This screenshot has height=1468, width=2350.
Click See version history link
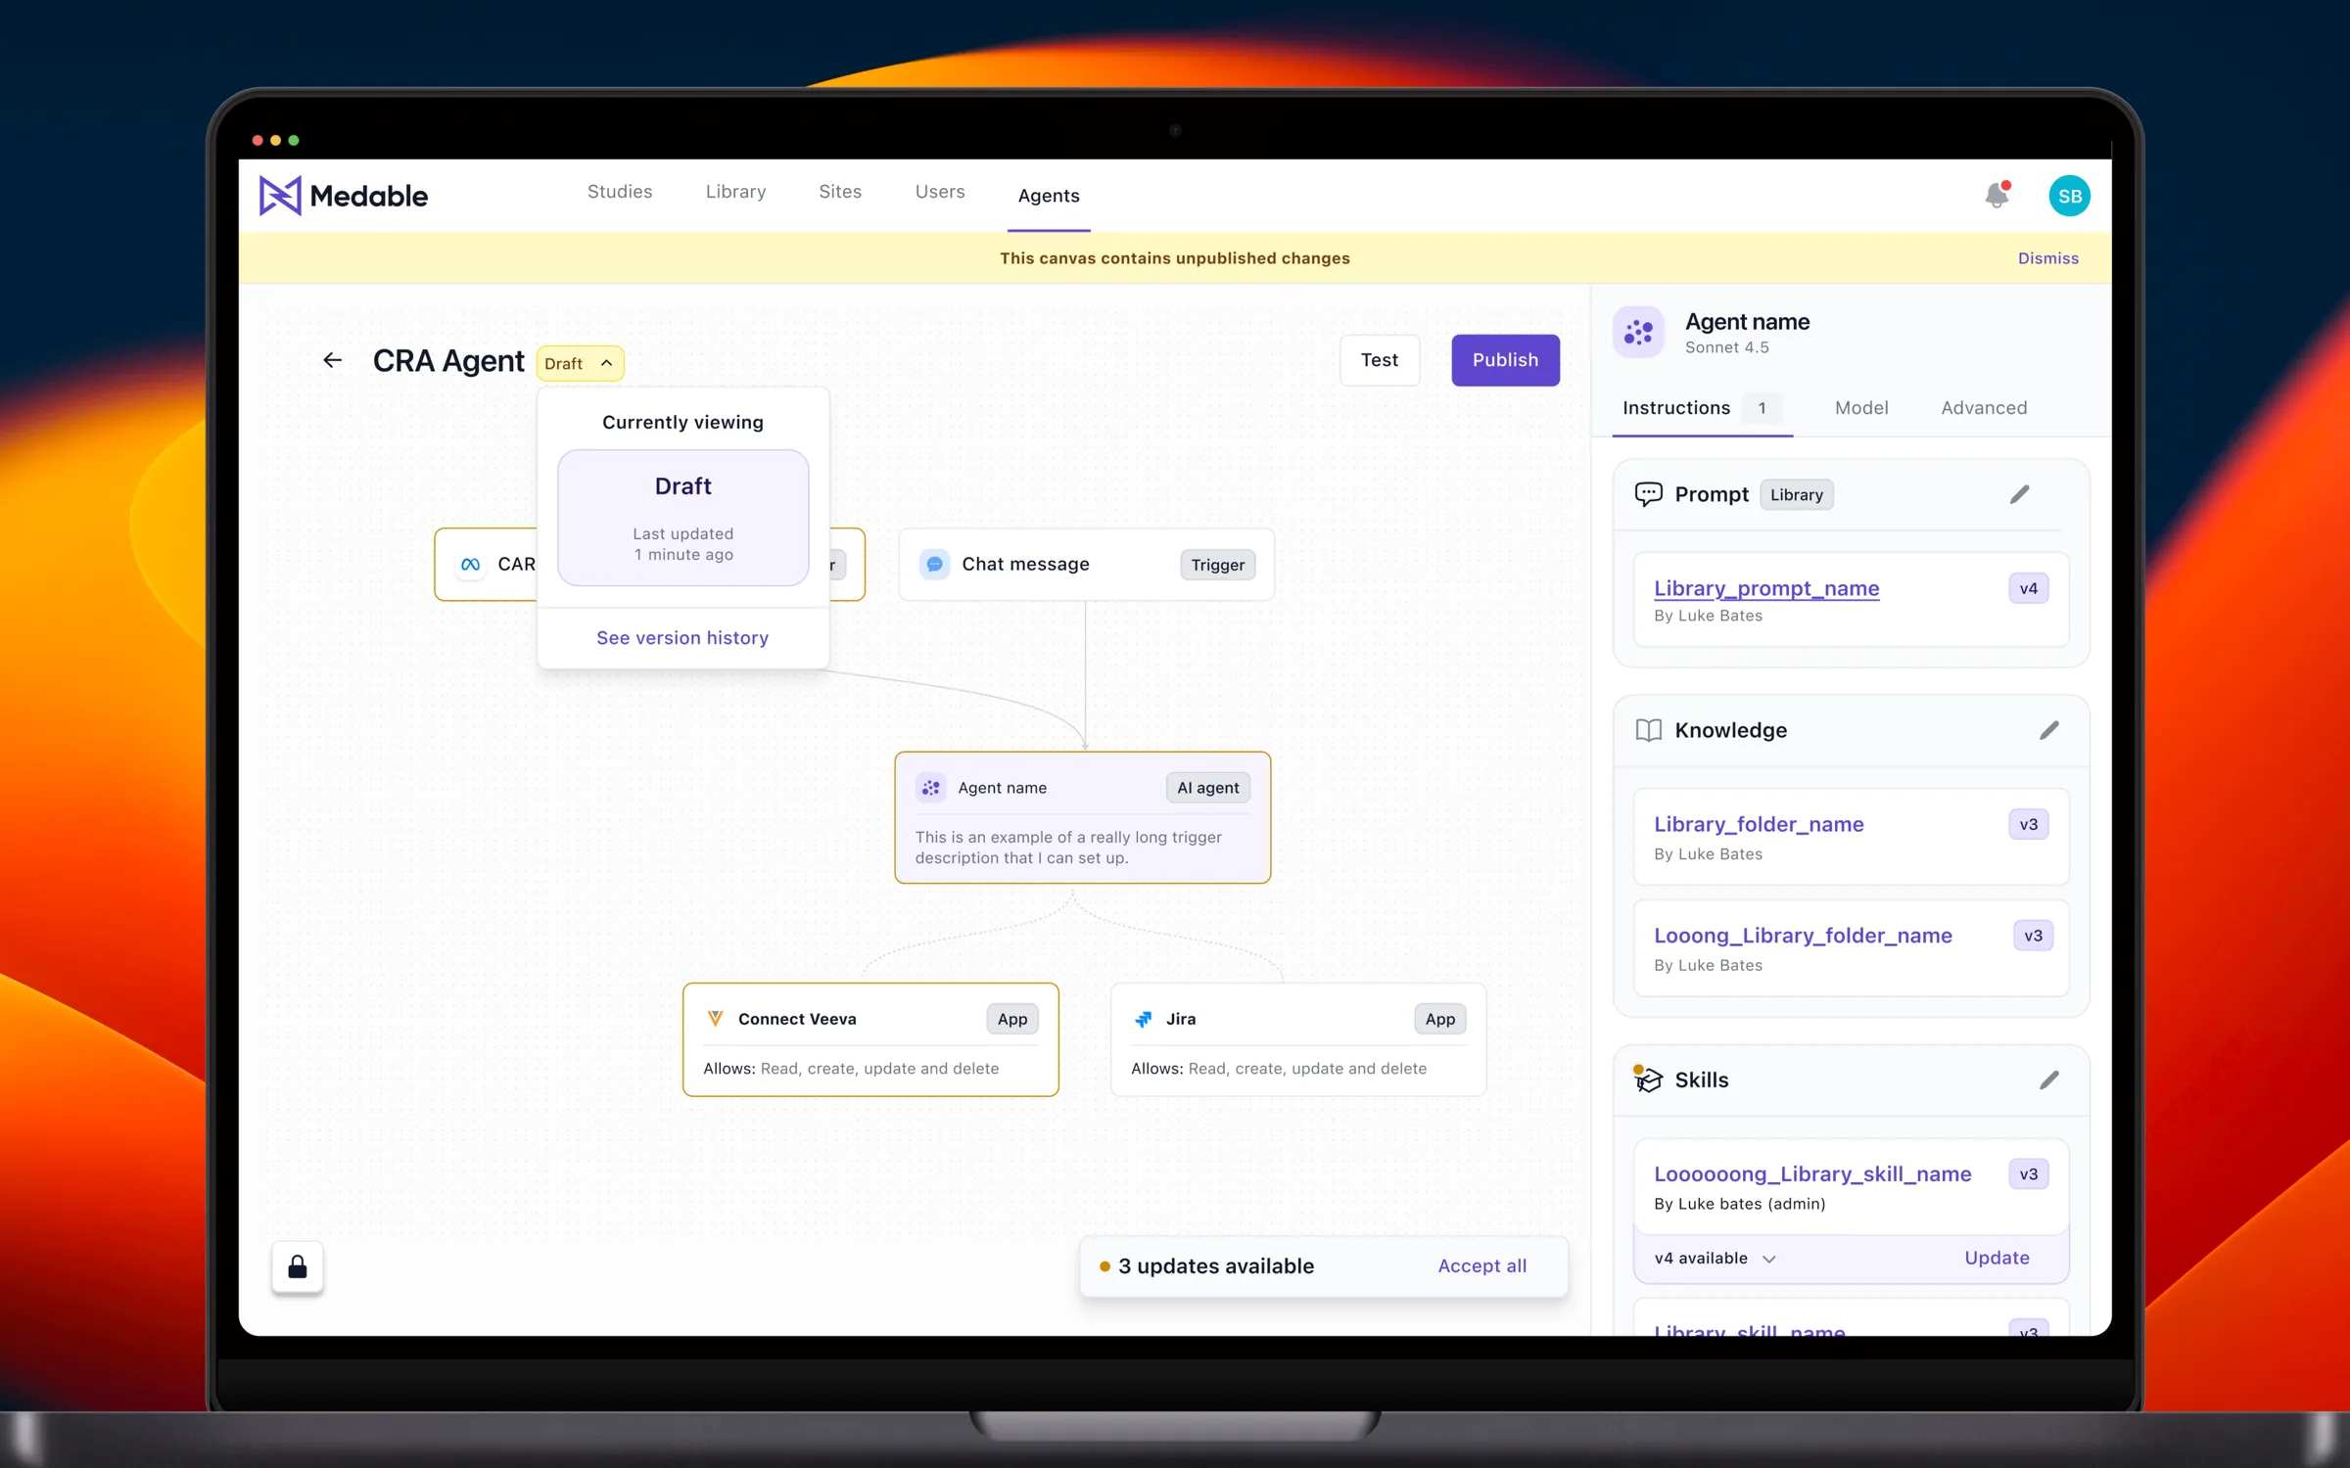[x=682, y=638]
